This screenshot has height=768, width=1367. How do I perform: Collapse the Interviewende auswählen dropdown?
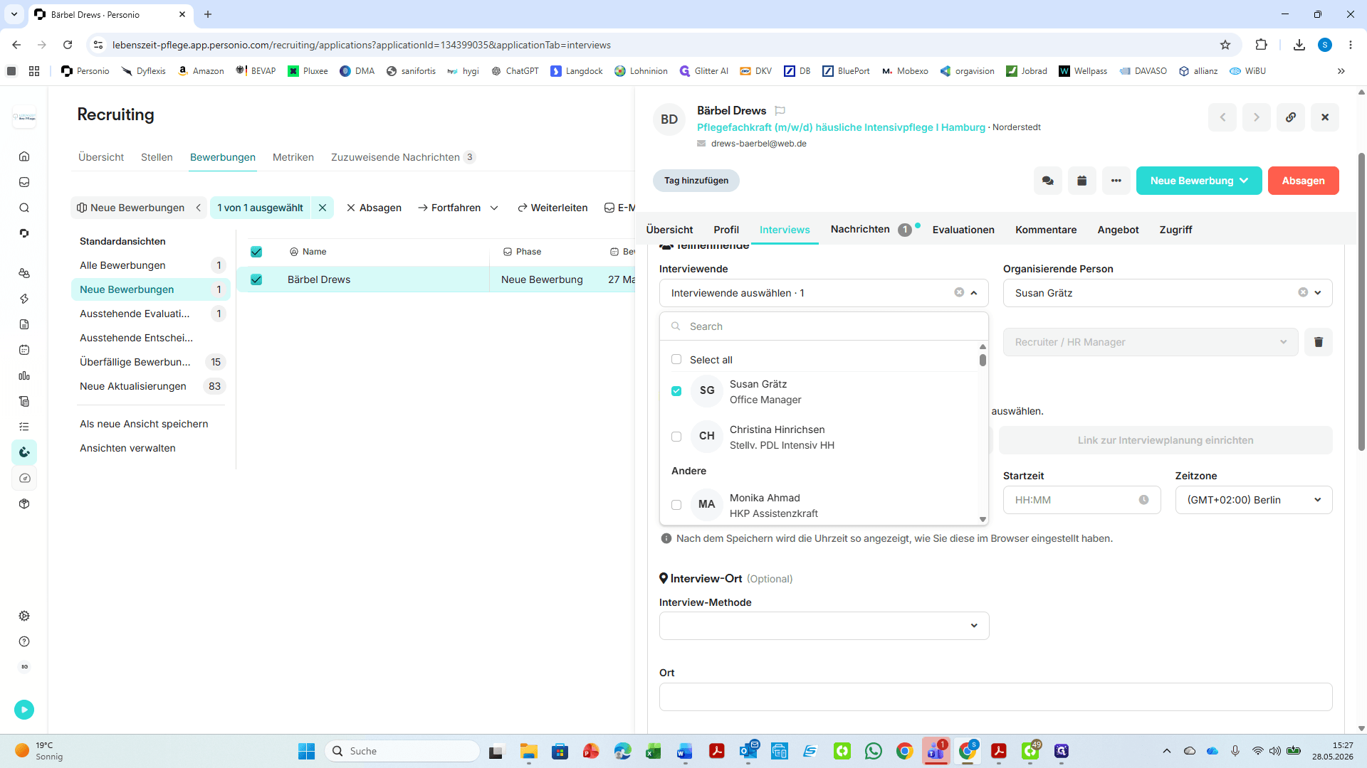tap(974, 293)
